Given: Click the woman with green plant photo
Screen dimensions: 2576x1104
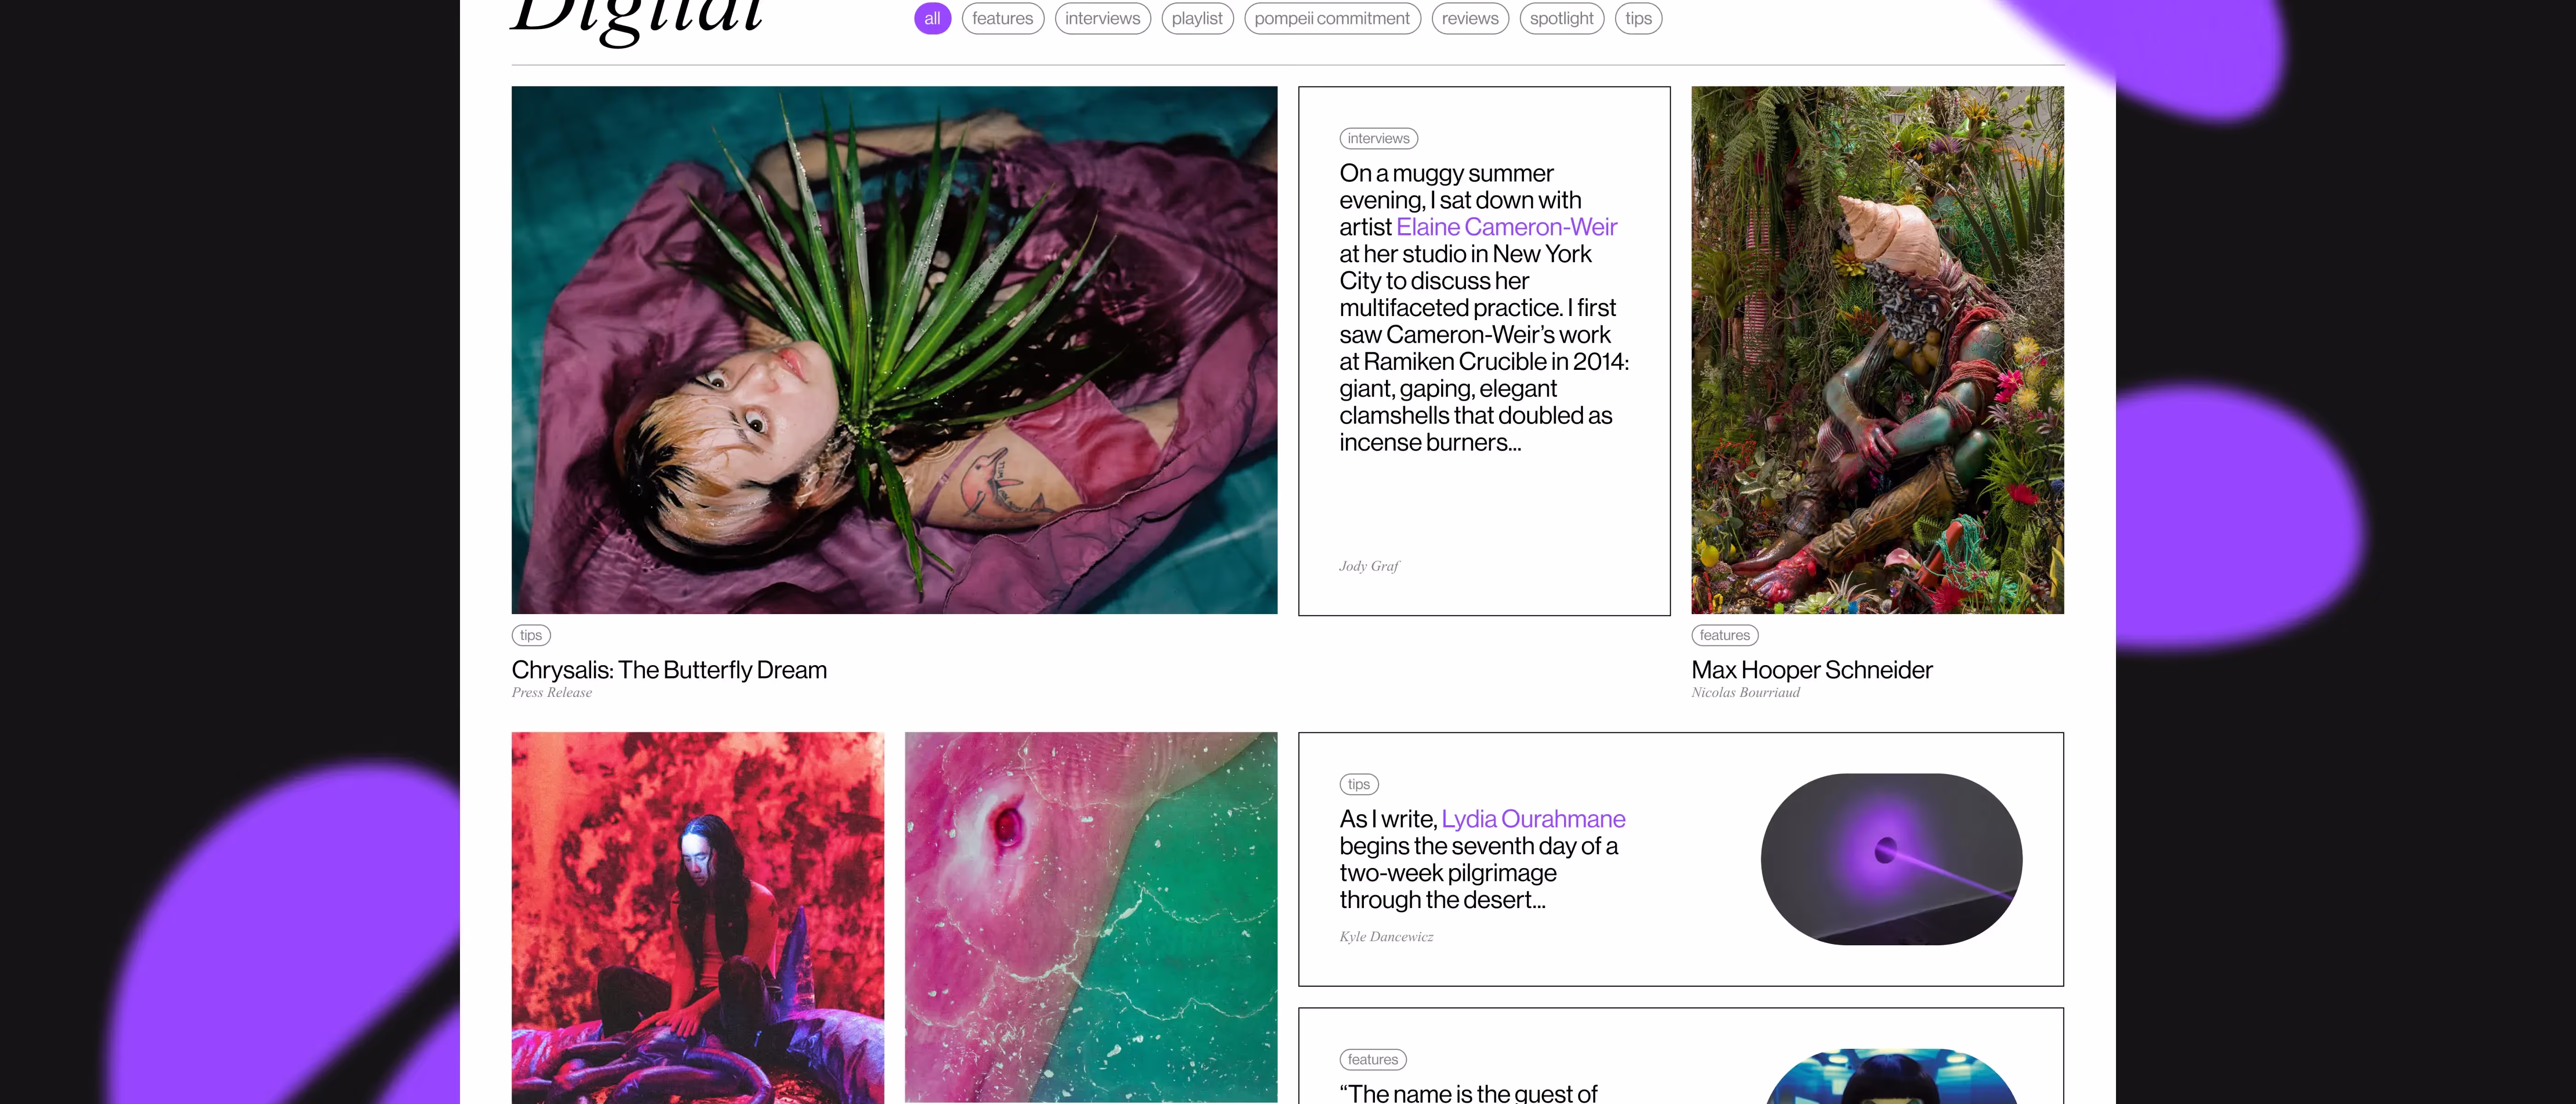Looking at the screenshot, I should pyautogui.click(x=893, y=350).
